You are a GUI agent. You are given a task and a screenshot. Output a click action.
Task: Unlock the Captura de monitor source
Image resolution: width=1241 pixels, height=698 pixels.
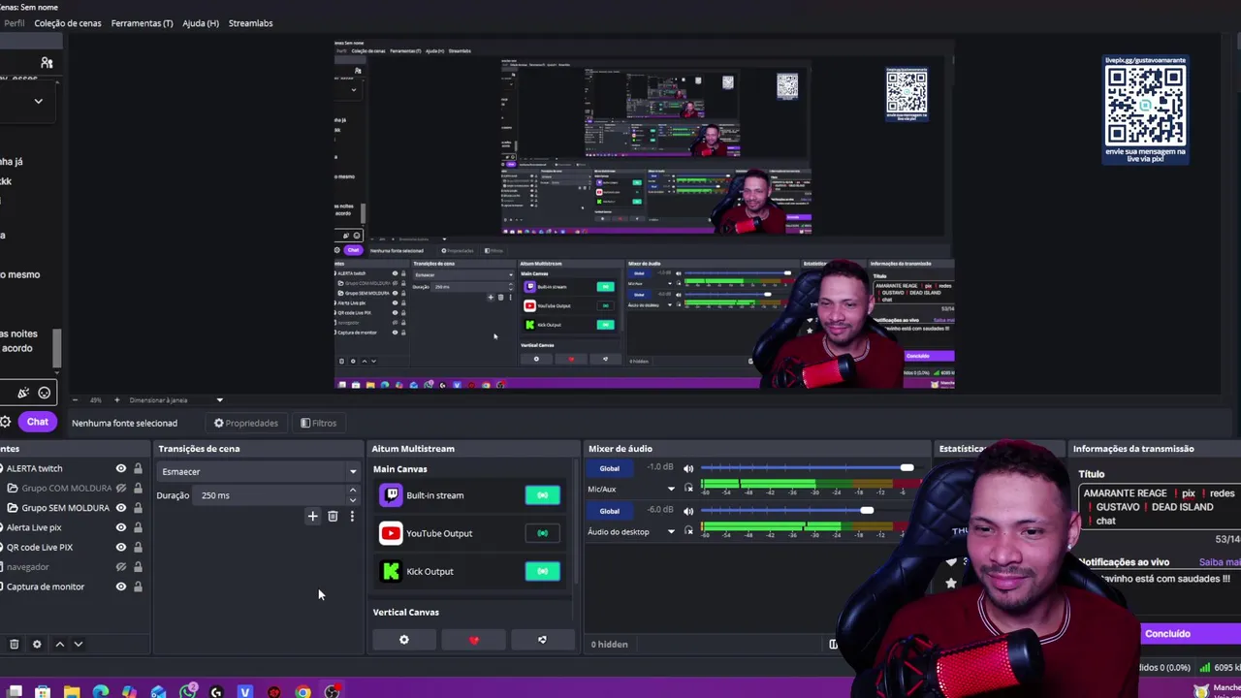pos(138,587)
